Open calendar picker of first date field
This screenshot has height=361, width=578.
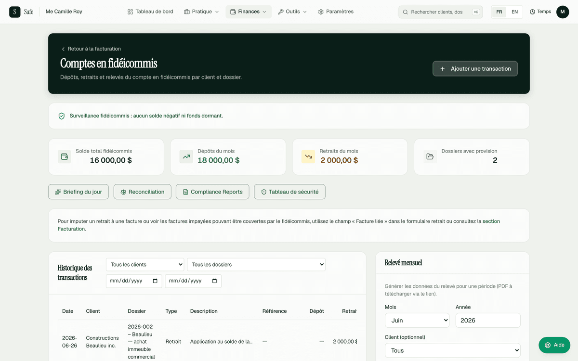(155, 281)
